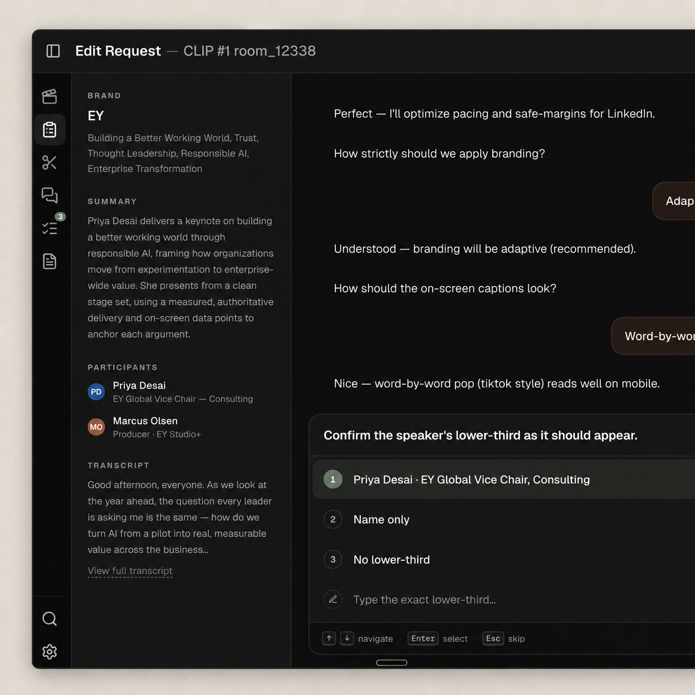Open the settings gear icon
This screenshot has width=695, height=695.
tap(50, 652)
